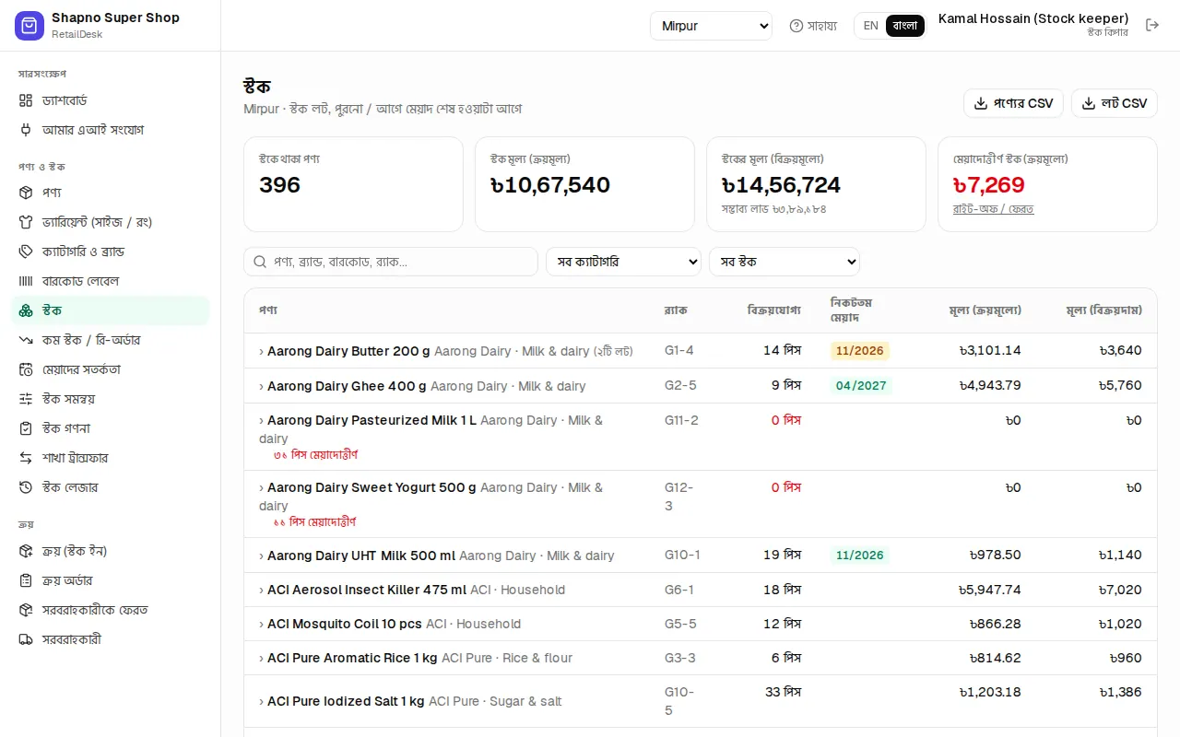Open the Mirpur branch dropdown
The width and height of the screenshot is (1180, 737).
711,26
